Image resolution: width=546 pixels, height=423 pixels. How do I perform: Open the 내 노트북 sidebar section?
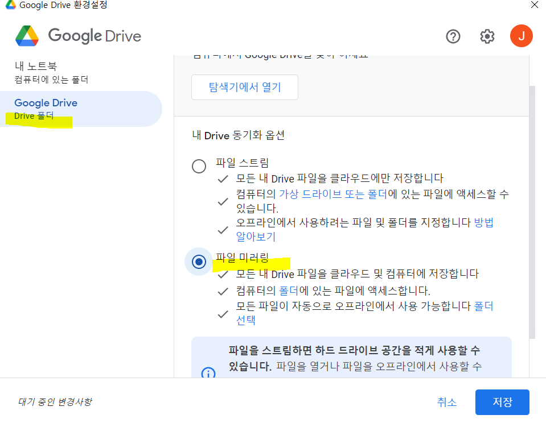pos(51,73)
